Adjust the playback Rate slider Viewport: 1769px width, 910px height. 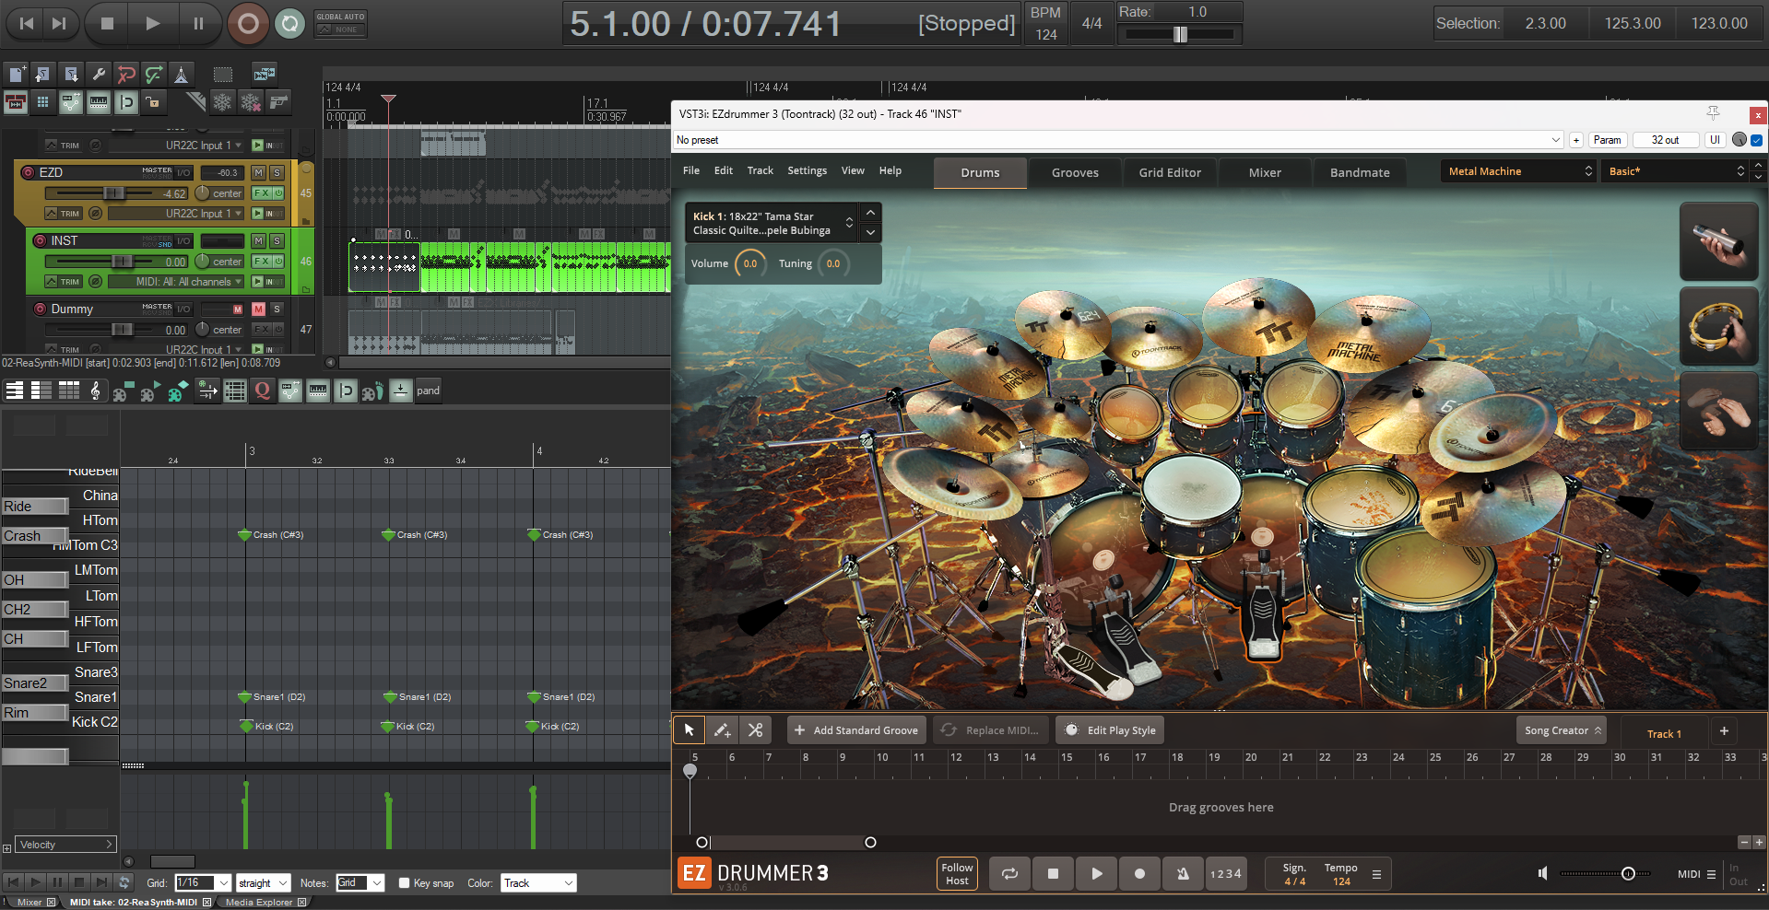(1180, 35)
